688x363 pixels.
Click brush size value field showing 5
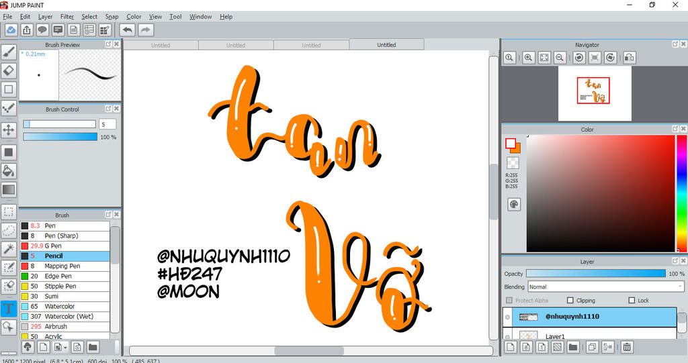click(107, 124)
